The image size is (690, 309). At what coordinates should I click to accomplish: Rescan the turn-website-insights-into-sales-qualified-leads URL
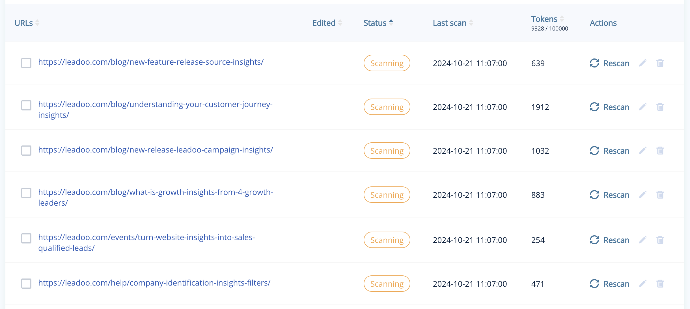point(609,240)
